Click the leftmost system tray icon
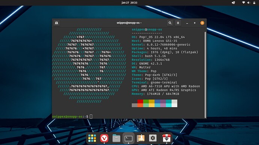259x145 pixels. click(233, 3)
